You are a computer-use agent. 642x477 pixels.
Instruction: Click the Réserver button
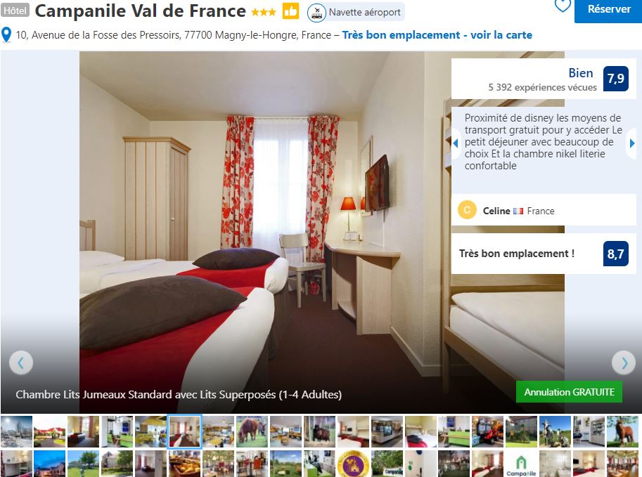click(608, 9)
